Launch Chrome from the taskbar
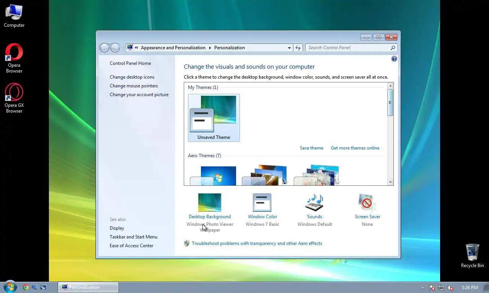This screenshot has height=293, width=489. tap(26, 287)
